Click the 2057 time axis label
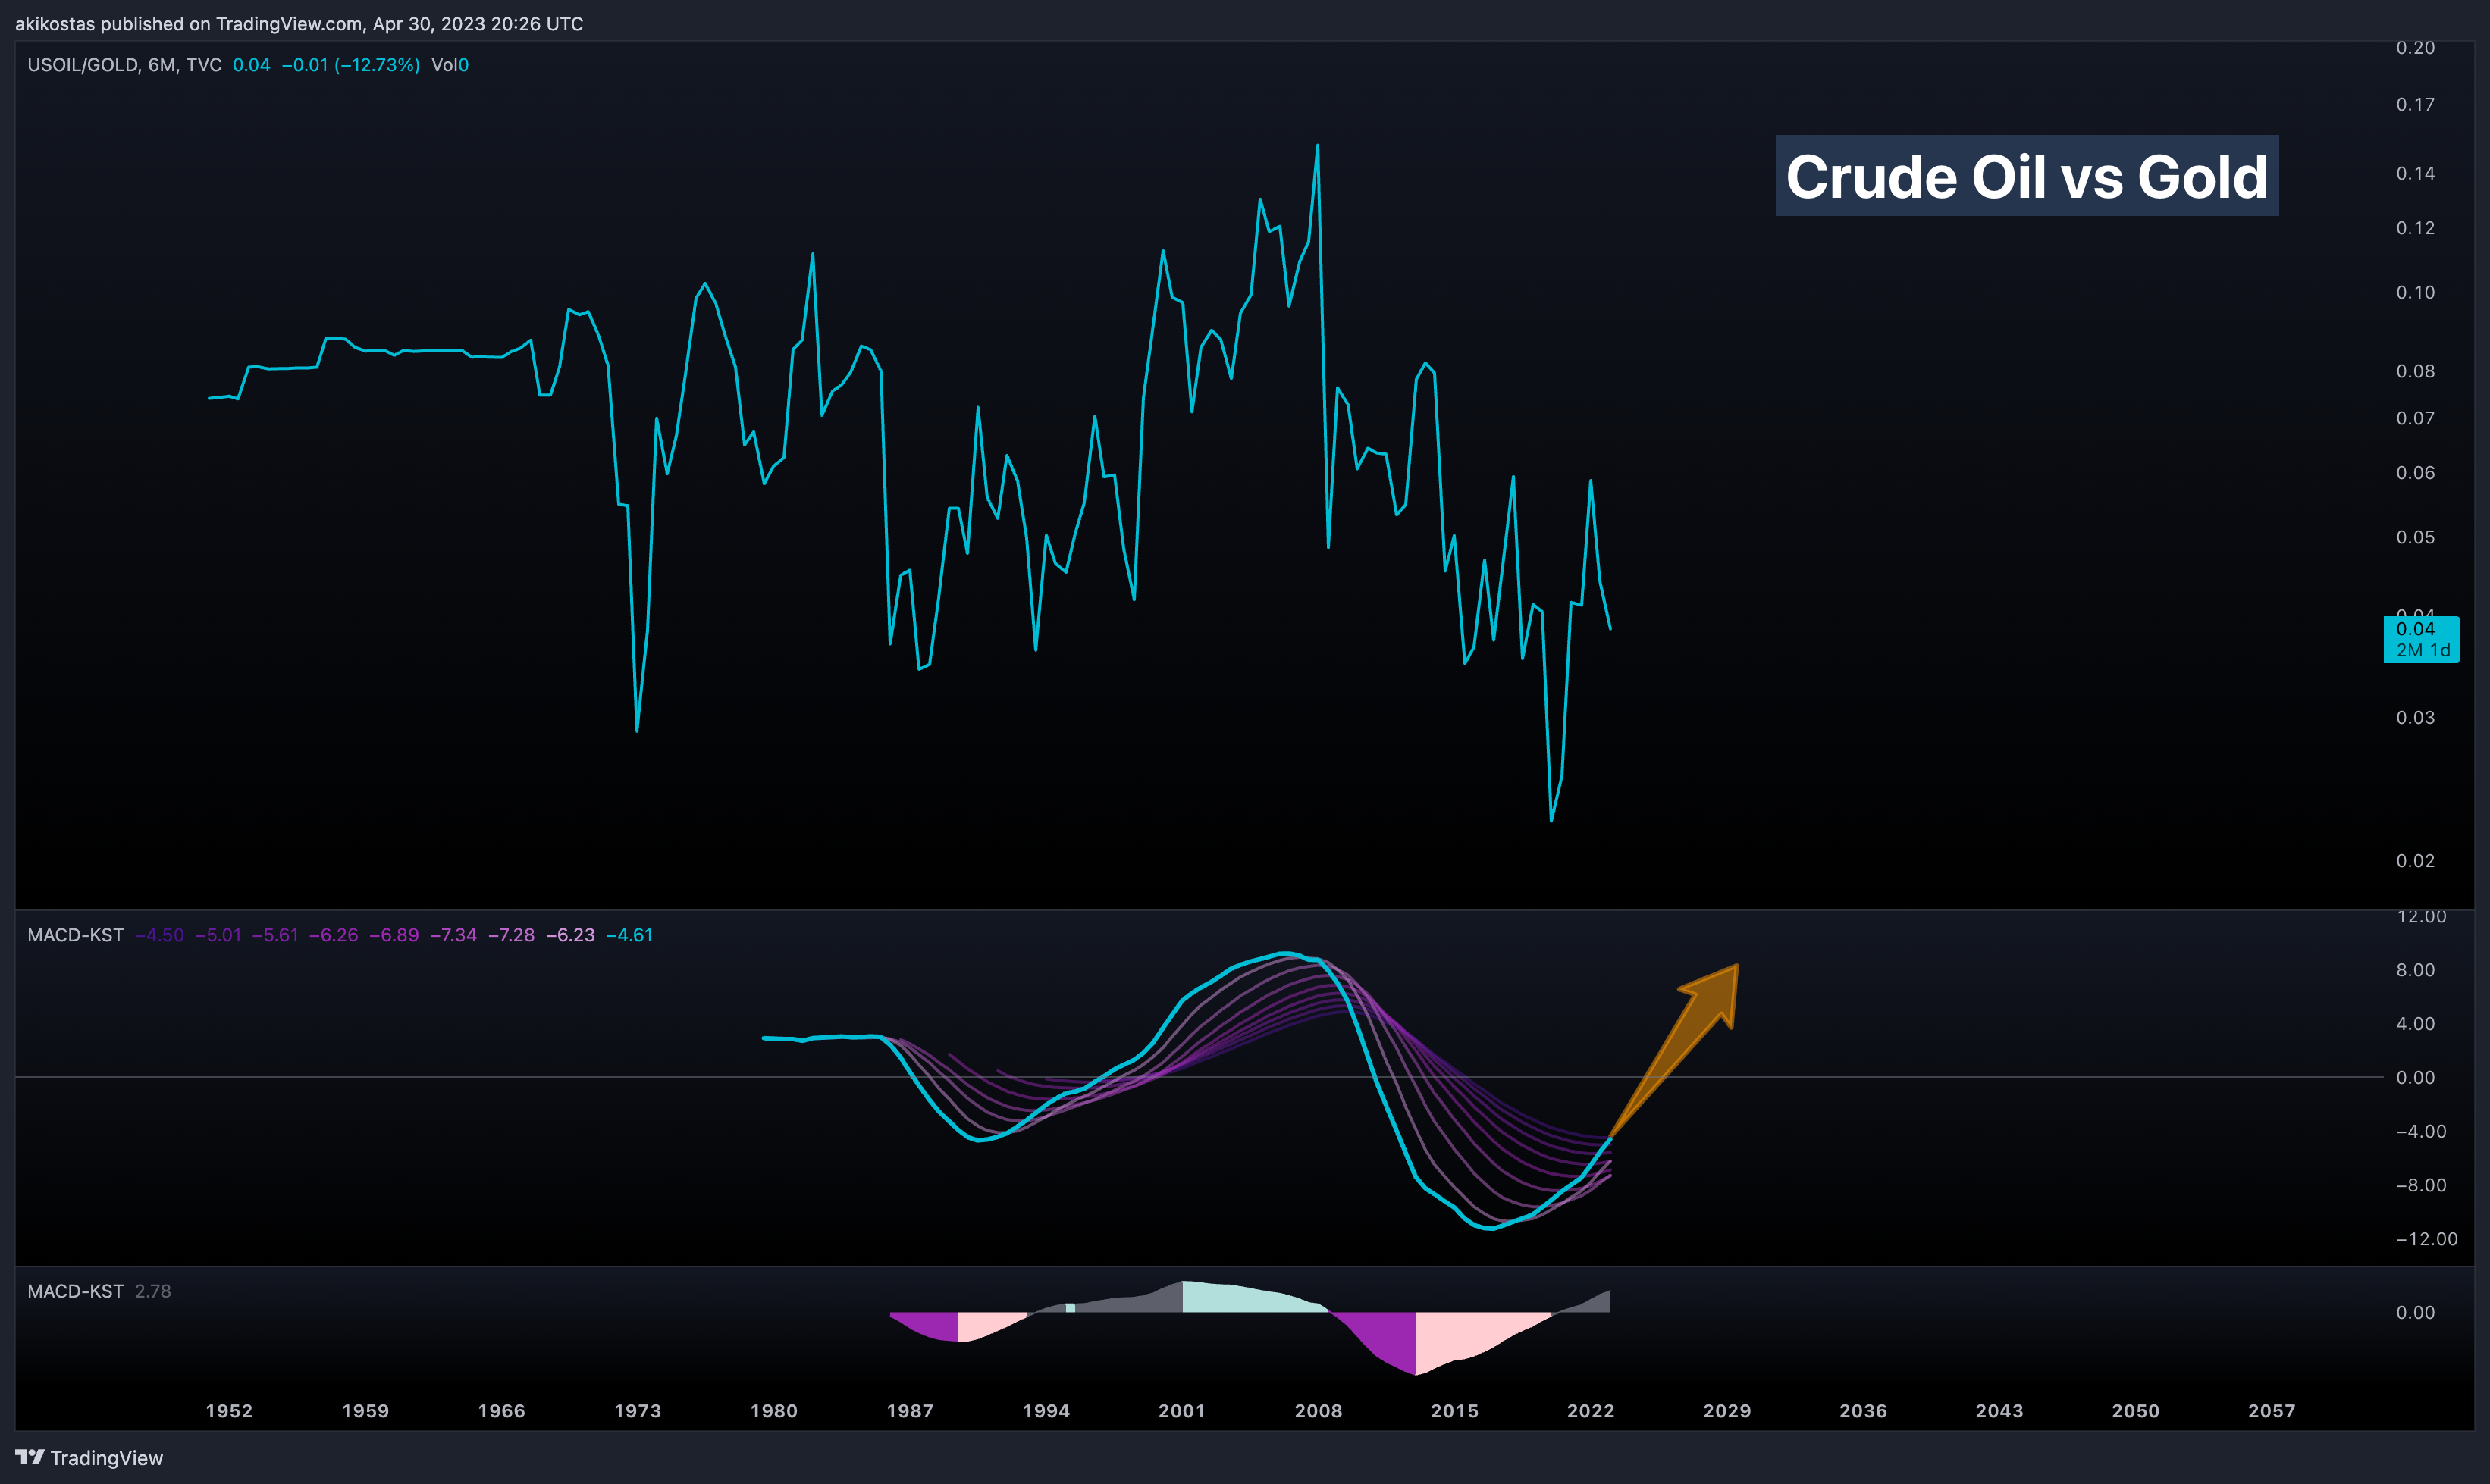Screen dimensions: 2490x1484 pyautogui.click(x=2272, y=1411)
